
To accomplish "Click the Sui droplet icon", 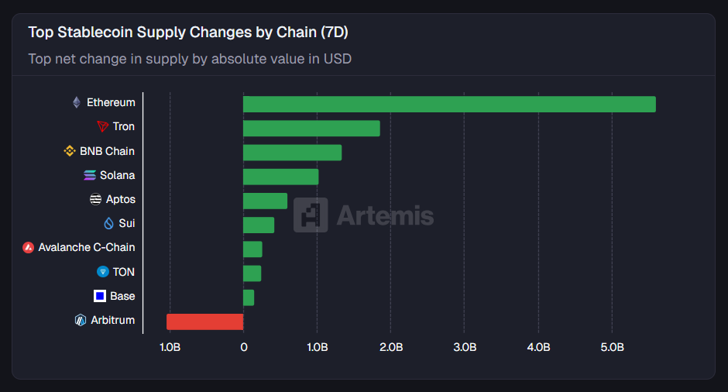I will [109, 223].
